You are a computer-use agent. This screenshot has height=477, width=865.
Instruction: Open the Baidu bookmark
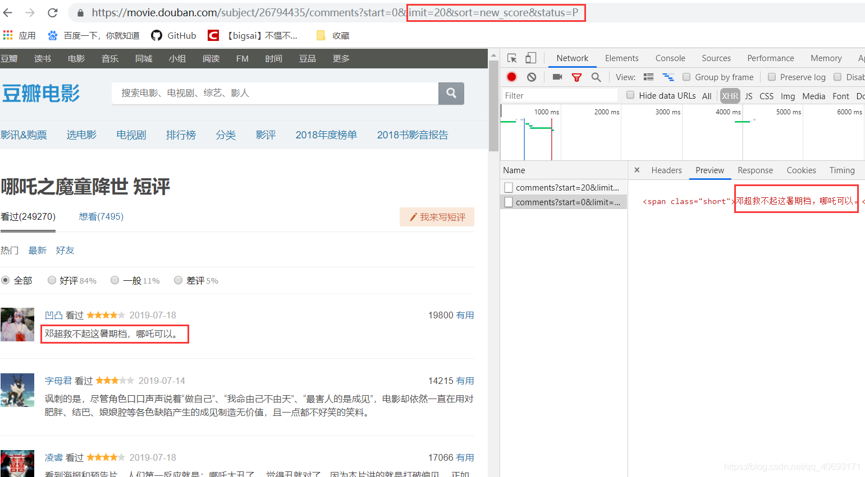coord(93,35)
